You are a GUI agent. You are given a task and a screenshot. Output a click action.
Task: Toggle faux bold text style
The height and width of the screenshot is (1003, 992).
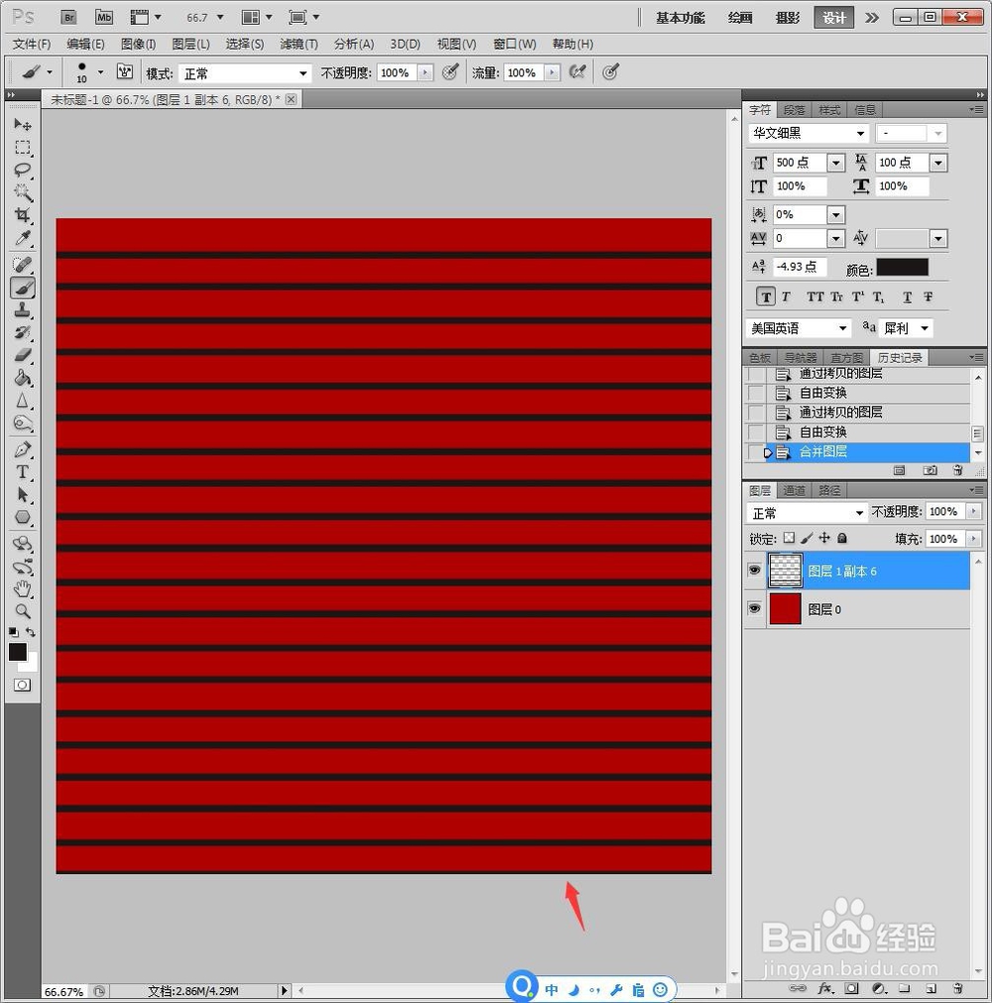coord(766,297)
